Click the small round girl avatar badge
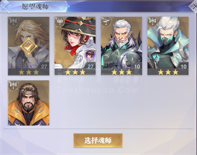This screenshot has width=197, height=155. 90,55
